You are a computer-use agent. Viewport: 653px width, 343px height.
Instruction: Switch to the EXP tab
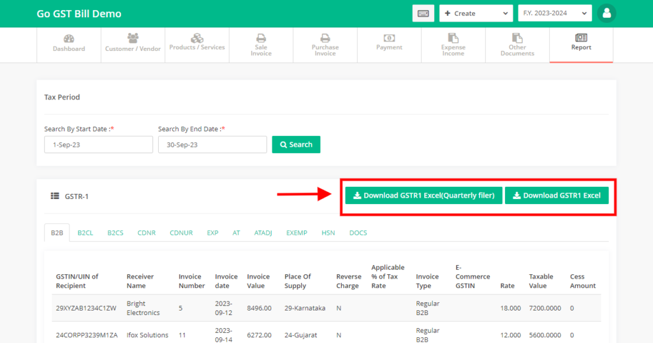pyautogui.click(x=212, y=233)
